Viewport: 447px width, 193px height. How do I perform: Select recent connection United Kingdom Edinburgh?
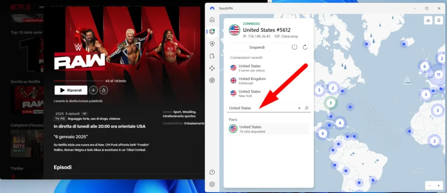click(268, 81)
